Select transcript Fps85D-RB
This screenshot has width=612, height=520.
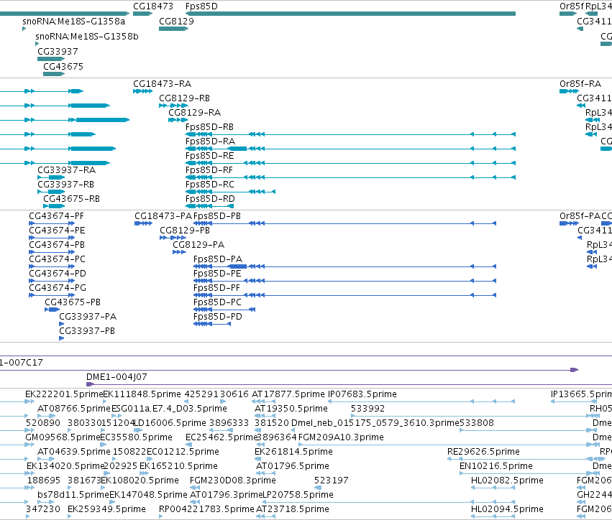350,134
